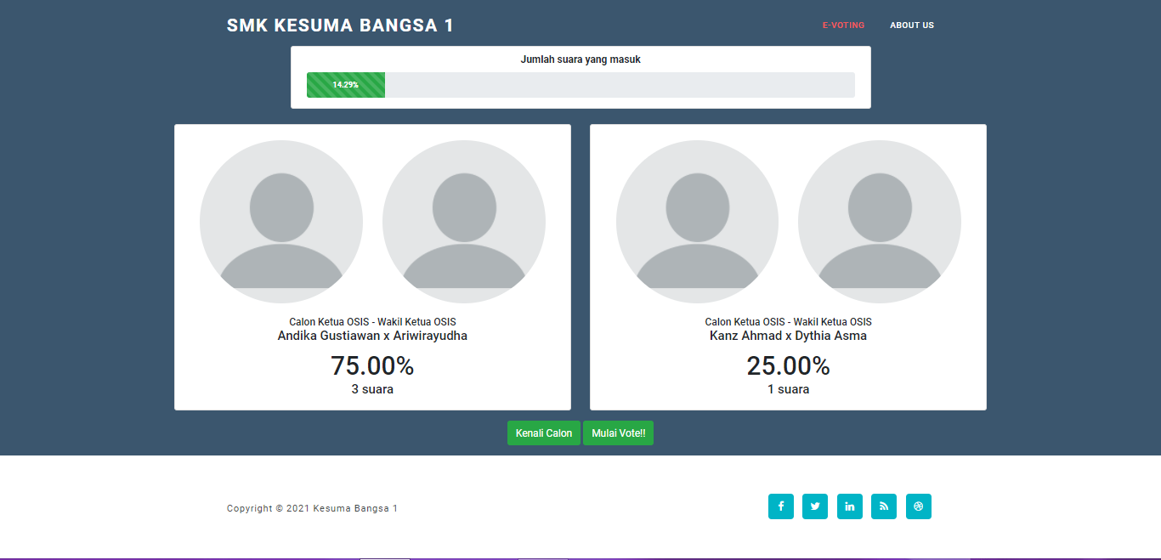
Task: Select the Kanz Ahmad x Dythia Asma name
Action: pyautogui.click(x=788, y=336)
